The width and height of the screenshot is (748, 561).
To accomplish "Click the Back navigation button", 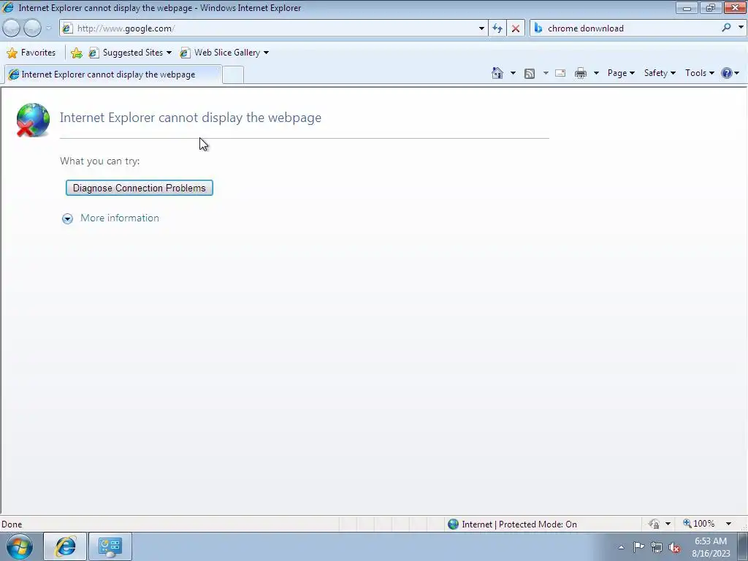I will 12,28.
